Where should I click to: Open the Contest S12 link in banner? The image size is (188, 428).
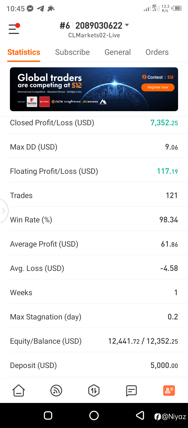[x=158, y=77]
